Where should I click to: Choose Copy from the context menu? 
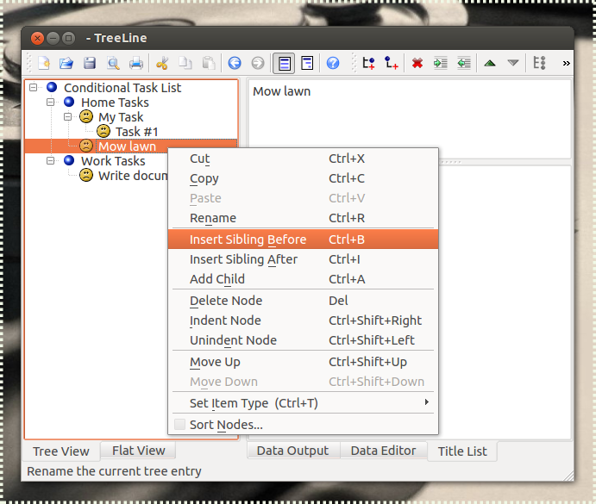pyautogui.click(x=304, y=178)
